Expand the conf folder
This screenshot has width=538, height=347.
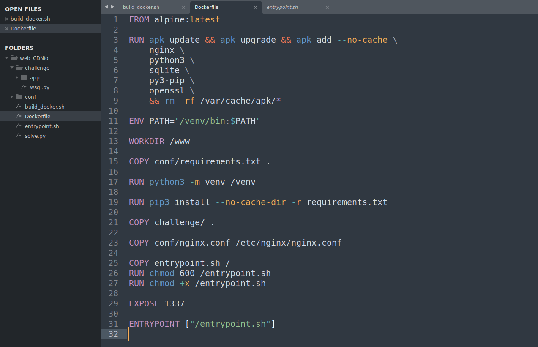pos(12,97)
